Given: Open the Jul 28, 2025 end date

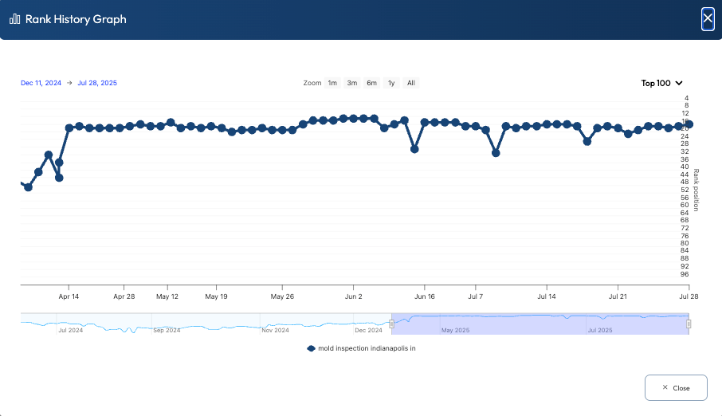Looking at the screenshot, I should 97,83.
